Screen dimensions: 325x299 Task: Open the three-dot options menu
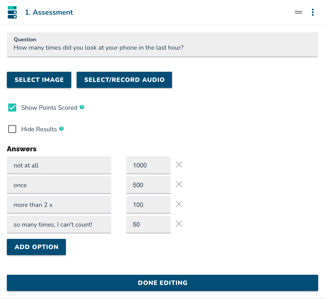click(312, 12)
